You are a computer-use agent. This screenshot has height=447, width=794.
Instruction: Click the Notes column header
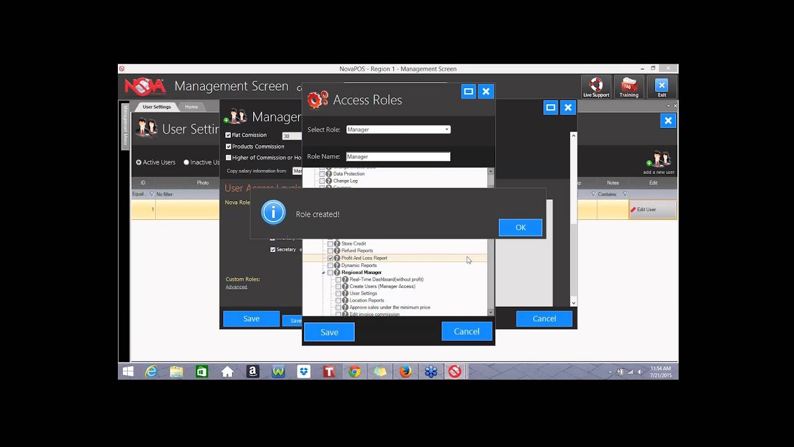(x=613, y=183)
